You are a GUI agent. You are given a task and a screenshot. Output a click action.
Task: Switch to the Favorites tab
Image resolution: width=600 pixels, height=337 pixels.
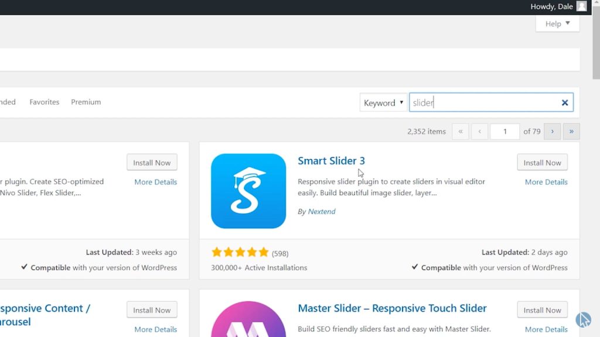click(x=45, y=102)
